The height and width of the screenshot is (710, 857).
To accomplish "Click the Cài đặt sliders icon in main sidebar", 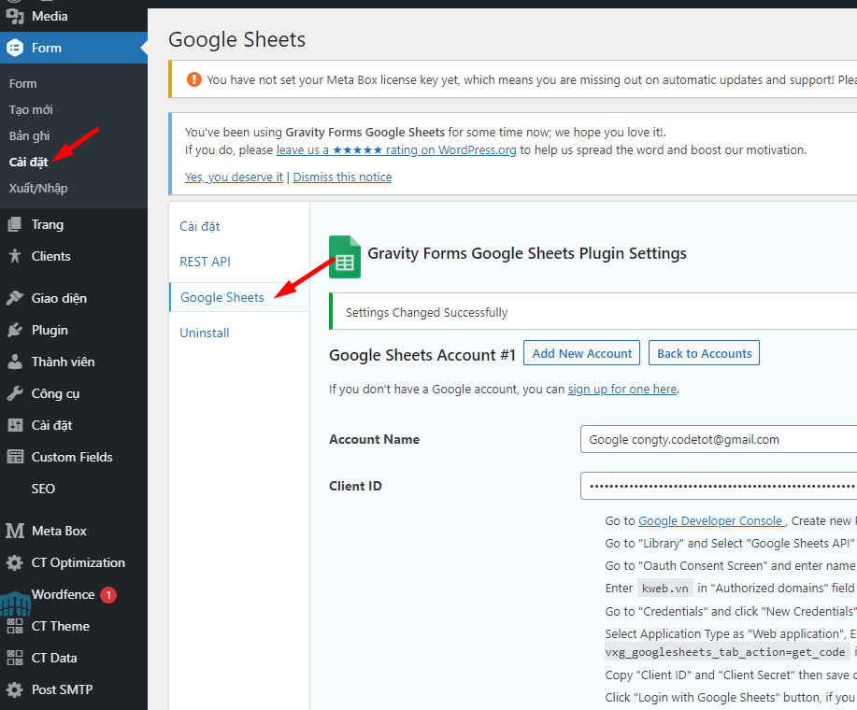I will point(15,425).
